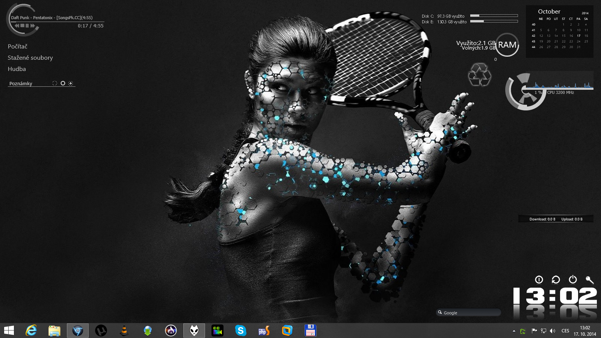The image size is (601, 338).
Task: Click the plus circle icon beside Poznámky
Action: click(71, 83)
